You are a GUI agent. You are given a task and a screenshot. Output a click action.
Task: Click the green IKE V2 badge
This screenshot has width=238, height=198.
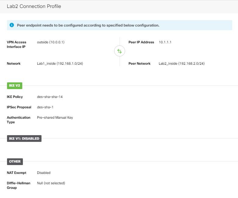[15, 85]
